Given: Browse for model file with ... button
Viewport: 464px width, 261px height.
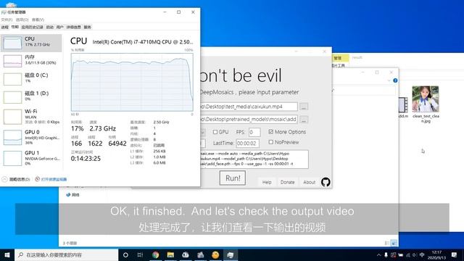Looking at the screenshot, I should click(x=304, y=120).
